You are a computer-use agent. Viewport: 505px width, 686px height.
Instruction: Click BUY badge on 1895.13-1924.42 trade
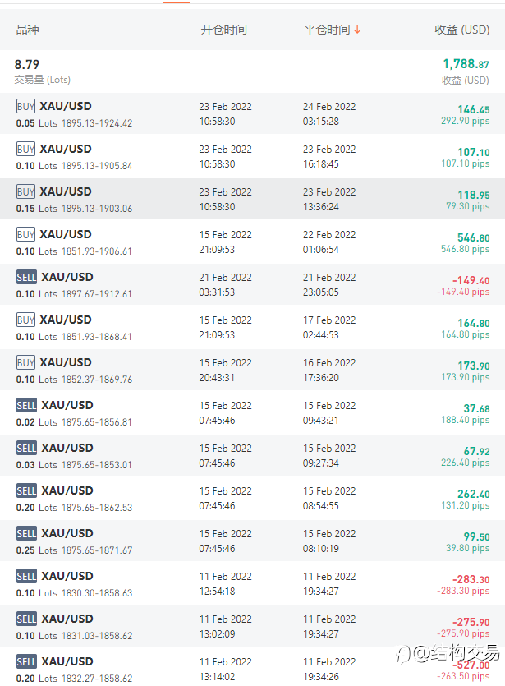[25, 106]
